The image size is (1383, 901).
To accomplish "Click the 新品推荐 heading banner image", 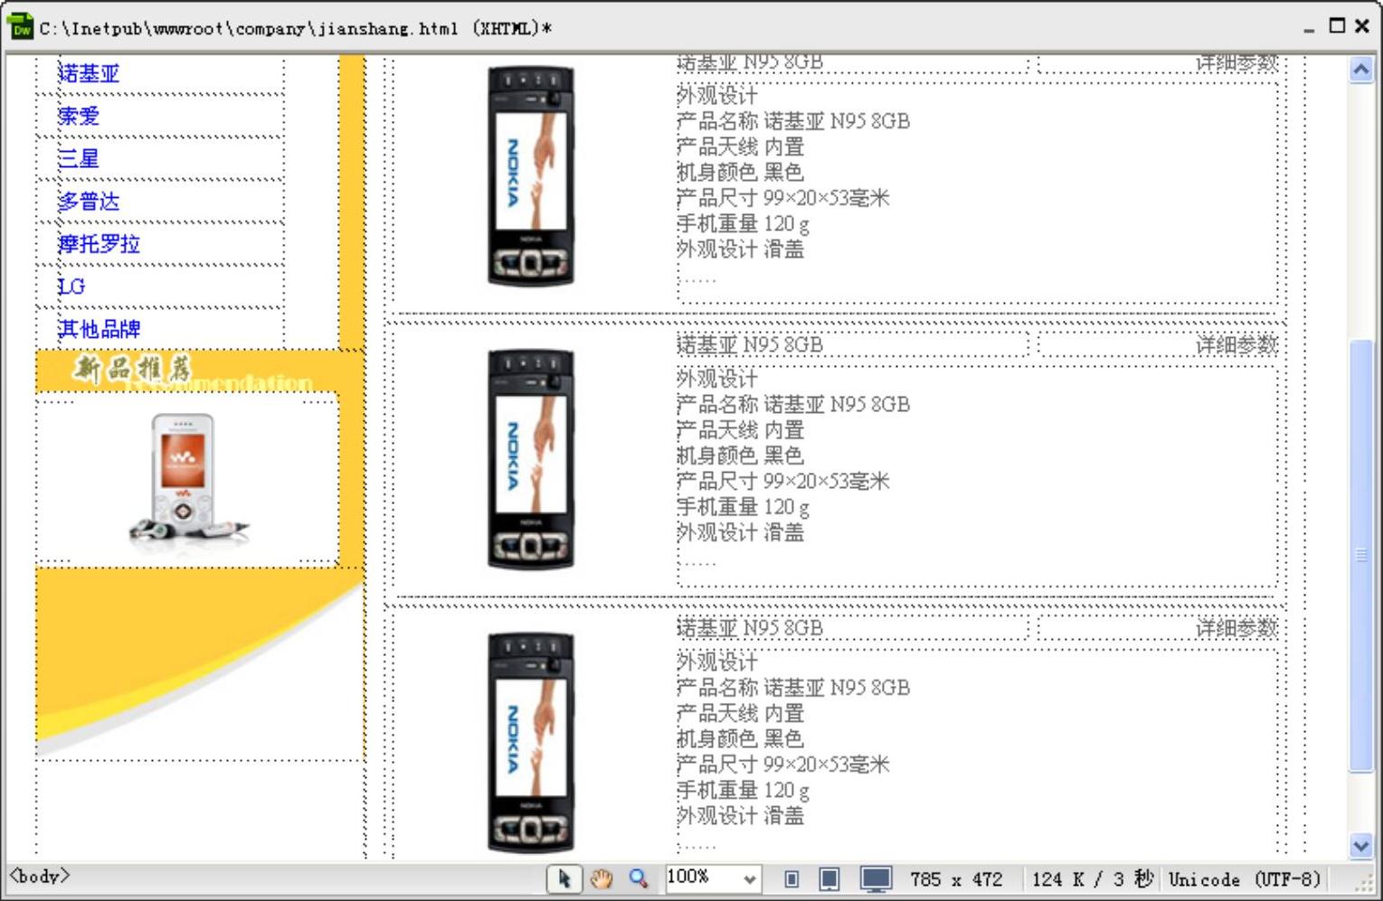I will point(187,371).
